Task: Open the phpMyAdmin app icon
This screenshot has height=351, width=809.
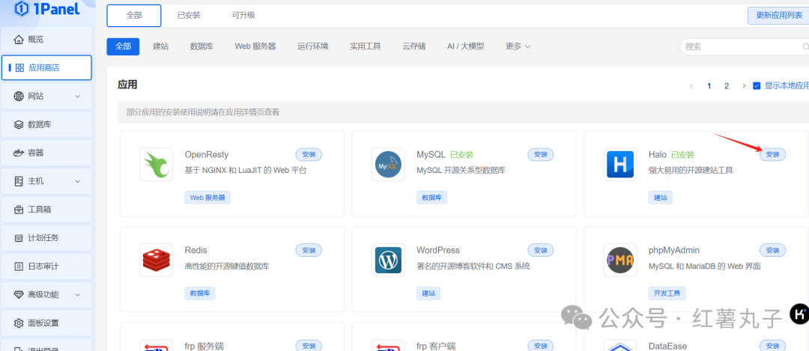Action: click(620, 260)
